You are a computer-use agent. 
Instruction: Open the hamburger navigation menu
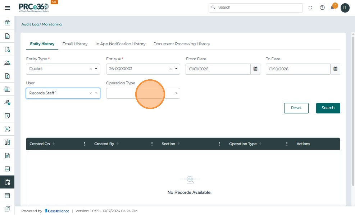tap(7, 8)
